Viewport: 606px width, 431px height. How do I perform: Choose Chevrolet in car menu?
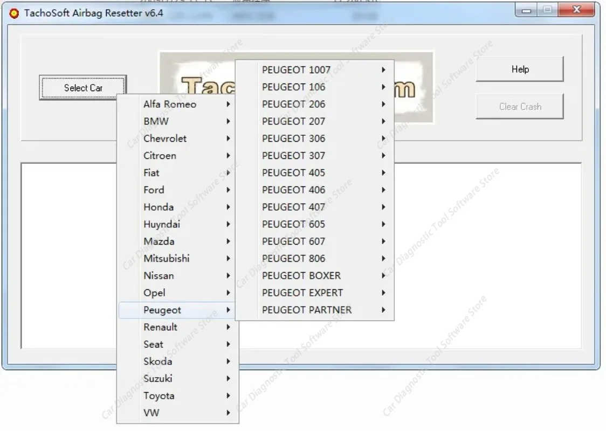click(x=177, y=138)
